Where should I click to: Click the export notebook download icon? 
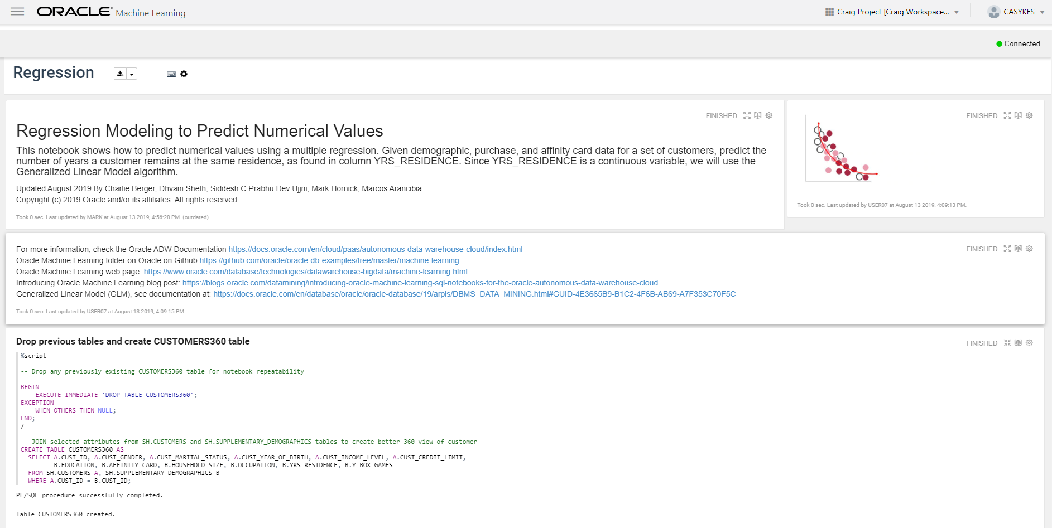click(x=120, y=74)
